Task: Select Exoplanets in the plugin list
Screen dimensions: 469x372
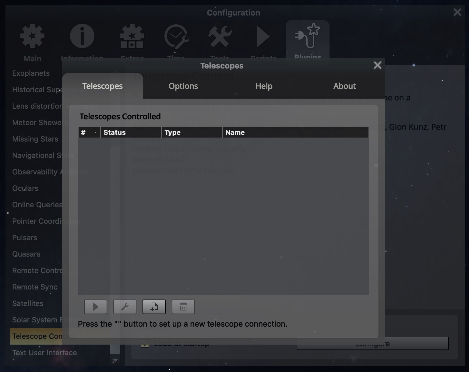Action: [x=31, y=73]
